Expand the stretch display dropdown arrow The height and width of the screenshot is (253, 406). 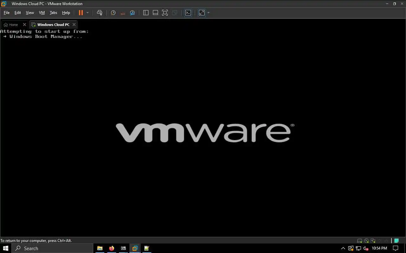pos(208,13)
